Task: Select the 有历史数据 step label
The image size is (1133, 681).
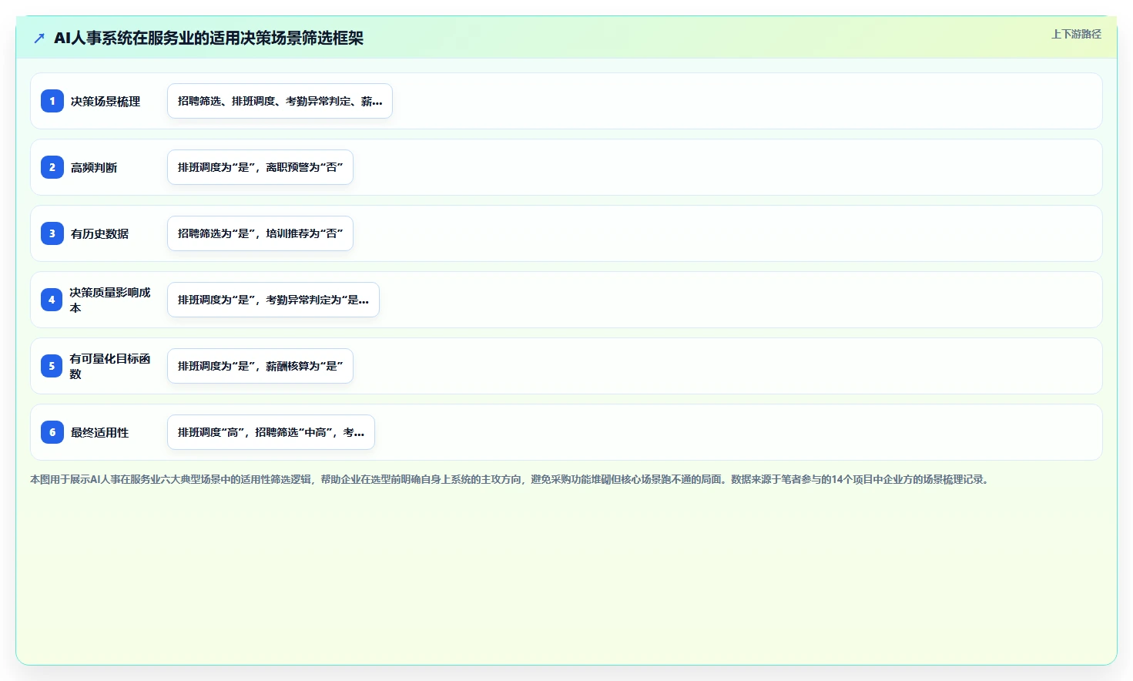Action: (x=100, y=233)
